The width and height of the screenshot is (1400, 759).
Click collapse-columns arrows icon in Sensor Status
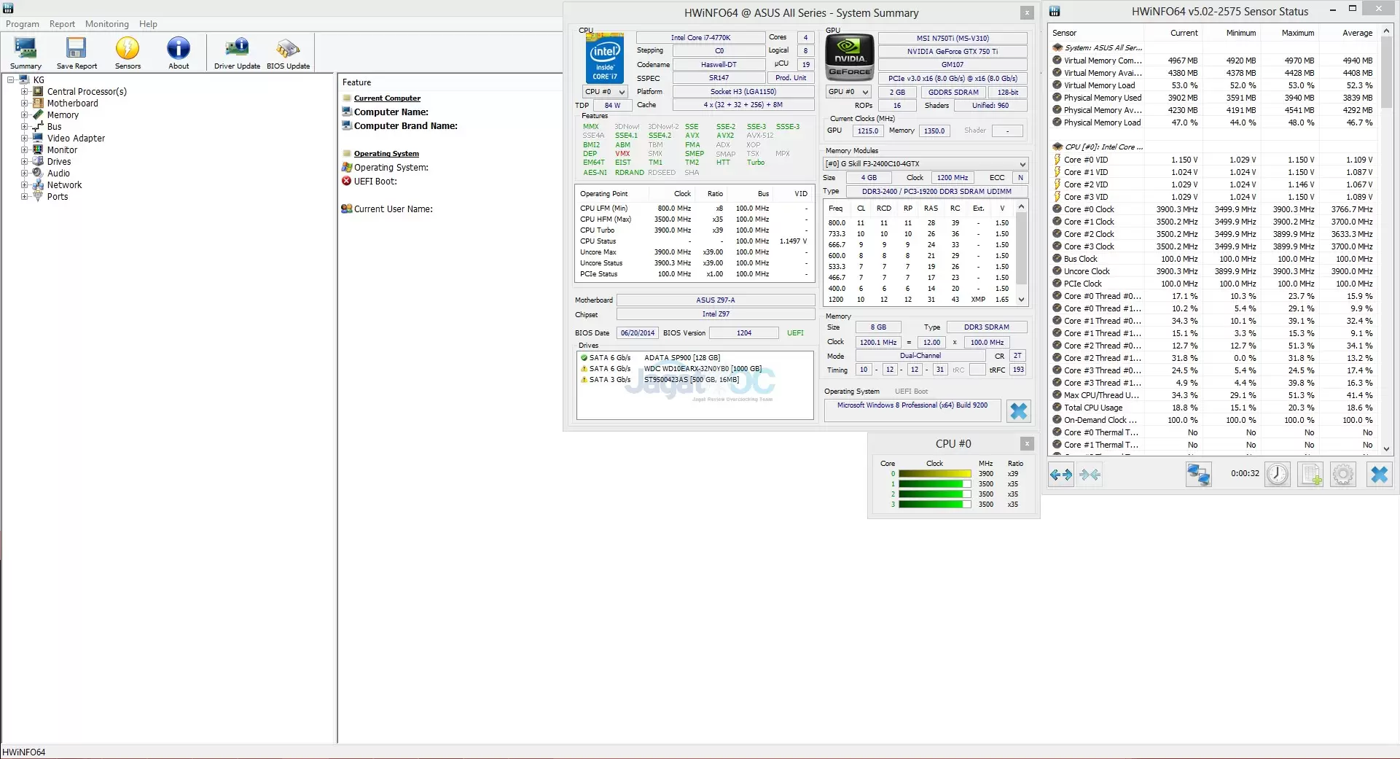[x=1090, y=475]
